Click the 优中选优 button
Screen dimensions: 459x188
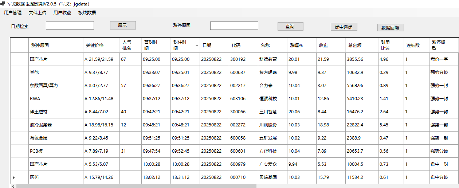(344, 27)
